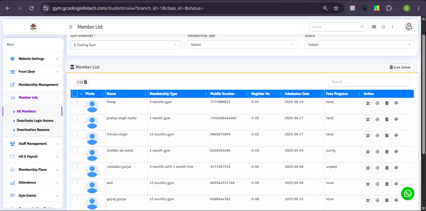Image resolution: width=426 pixels, height=211 pixels.
Task: Click Vinay's profile photo thumbnail
Action: pyautogui.click(x=92, y=106)
